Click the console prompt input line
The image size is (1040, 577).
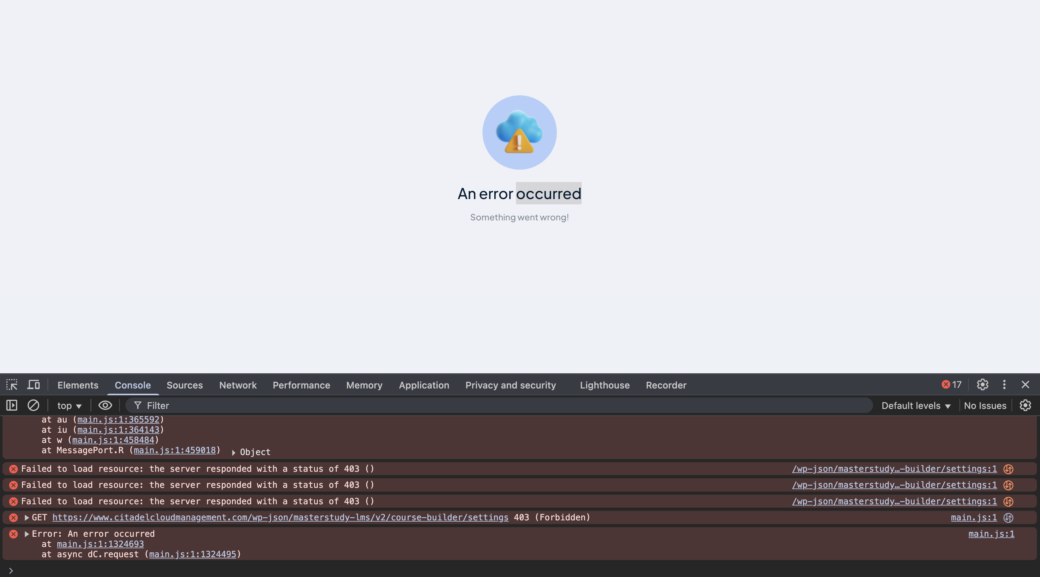[x=520, y=570]
